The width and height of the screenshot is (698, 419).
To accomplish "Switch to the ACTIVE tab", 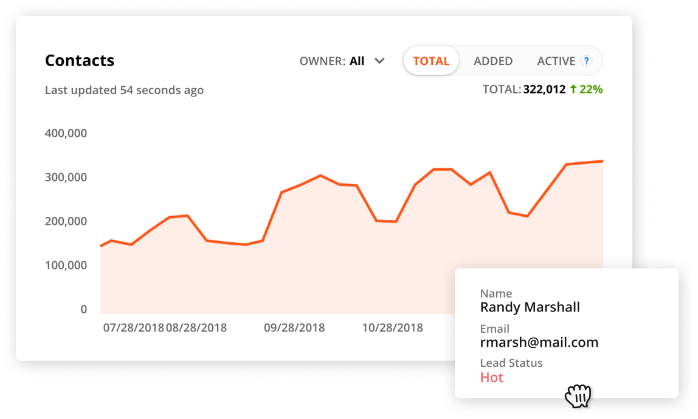I will click(x=556, y=60).
